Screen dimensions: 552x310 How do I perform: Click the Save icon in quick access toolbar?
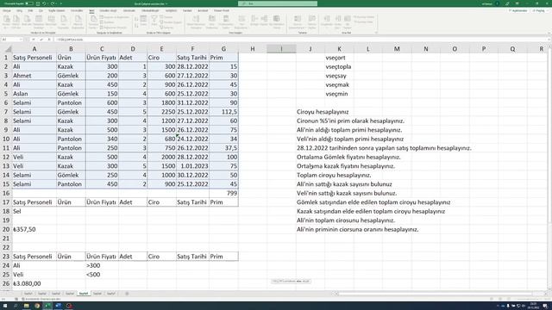(x=38, y=3)
